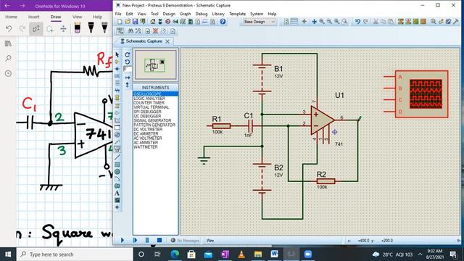Open the File menu
464x261 pixels.
coord(118,14)
